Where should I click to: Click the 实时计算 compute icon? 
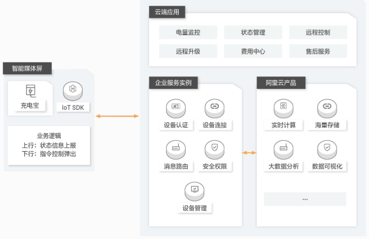coord(283,108)
